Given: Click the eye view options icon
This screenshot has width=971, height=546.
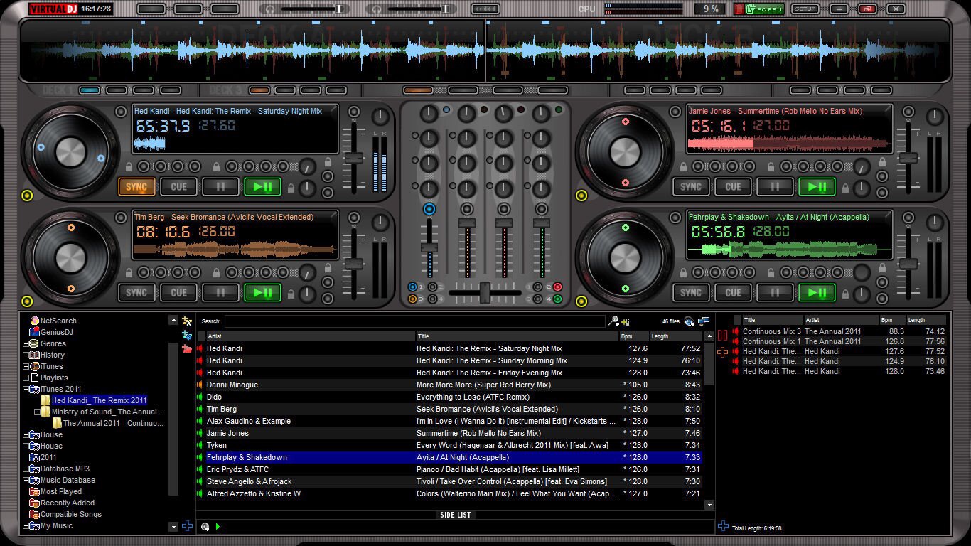Looking at the screenshot, I should pyautogui.click(x=689, y=322).
